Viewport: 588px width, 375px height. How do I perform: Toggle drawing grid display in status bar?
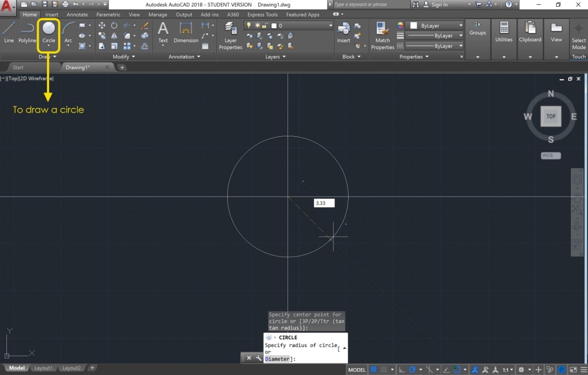click(374, 369)
